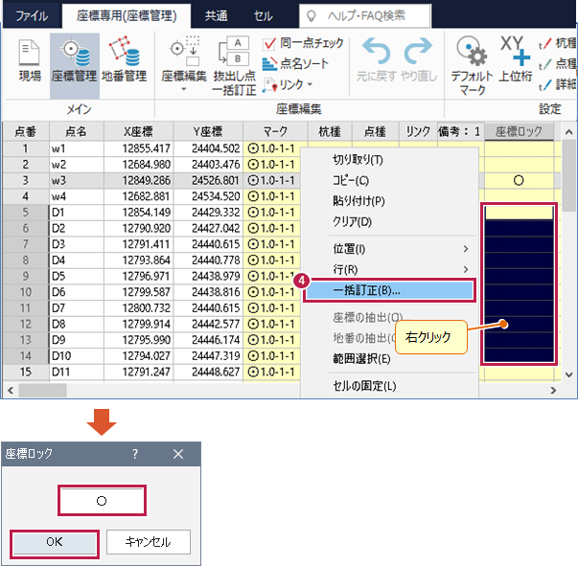This screenshot has width=578, height=566.
Task: Expand the 座標編集 dropdown arrow
Action: pos(184,89)
